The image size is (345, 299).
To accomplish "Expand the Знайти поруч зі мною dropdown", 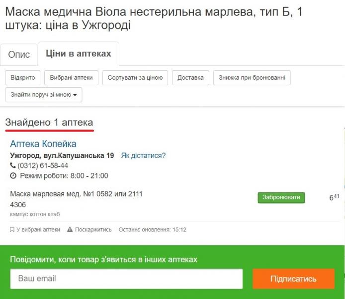I will (x=44, y=95).
